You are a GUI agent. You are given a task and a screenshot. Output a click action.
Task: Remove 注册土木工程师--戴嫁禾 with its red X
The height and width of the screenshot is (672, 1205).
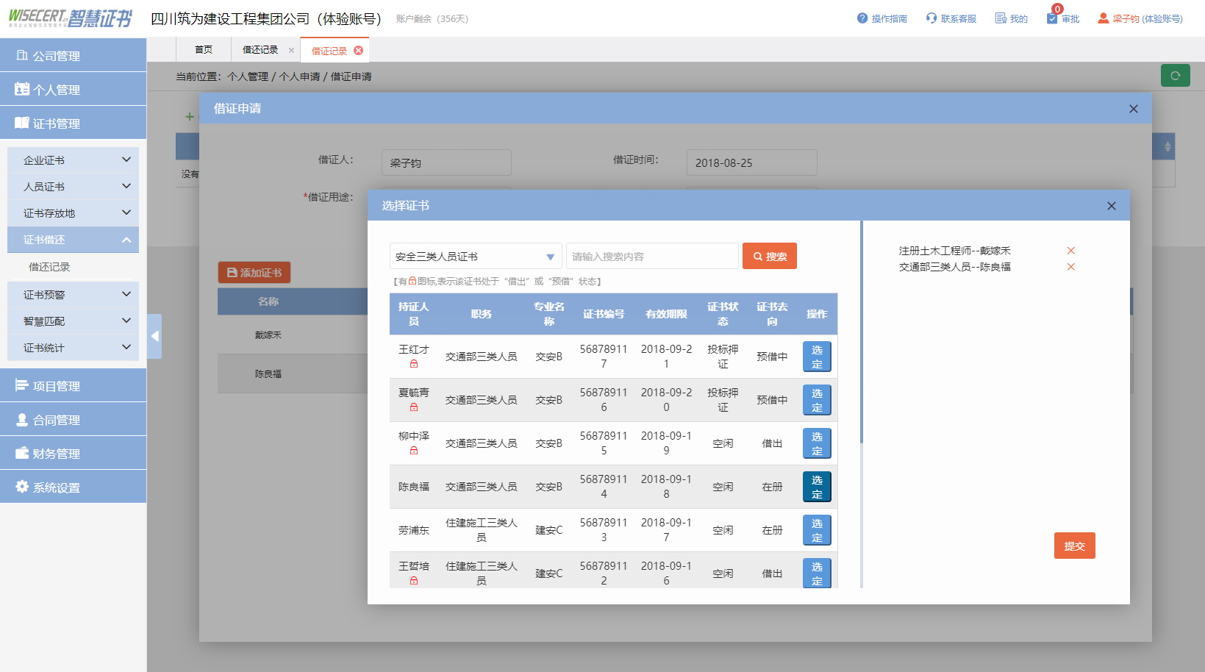(x=1071, y=251)
